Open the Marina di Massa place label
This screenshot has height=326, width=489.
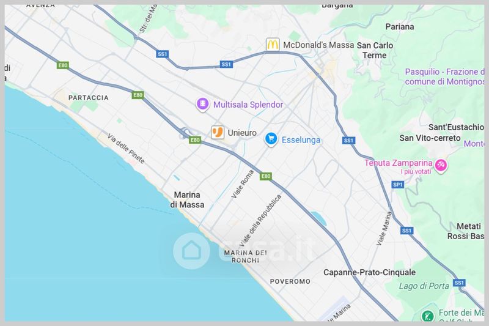click(187, 199)
